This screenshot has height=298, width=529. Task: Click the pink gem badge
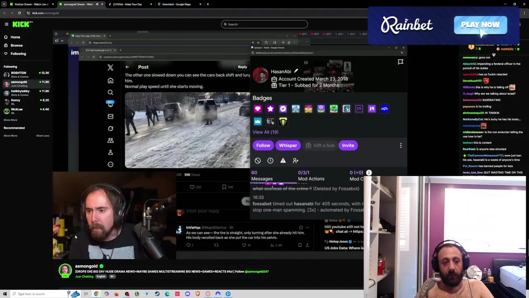pyautogui.click(x=257, y=109)
